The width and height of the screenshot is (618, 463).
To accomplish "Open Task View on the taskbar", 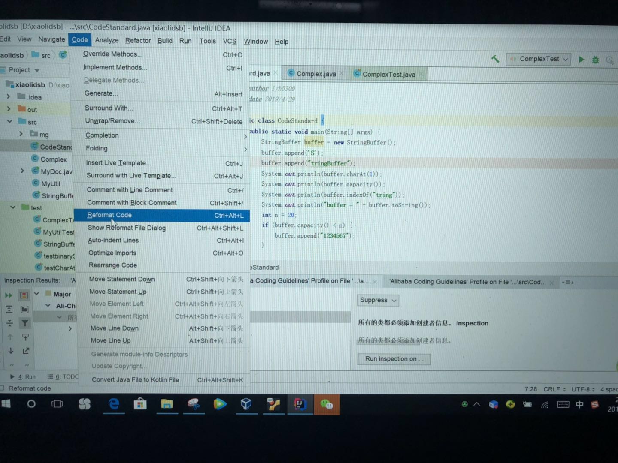I will point(57,404).
